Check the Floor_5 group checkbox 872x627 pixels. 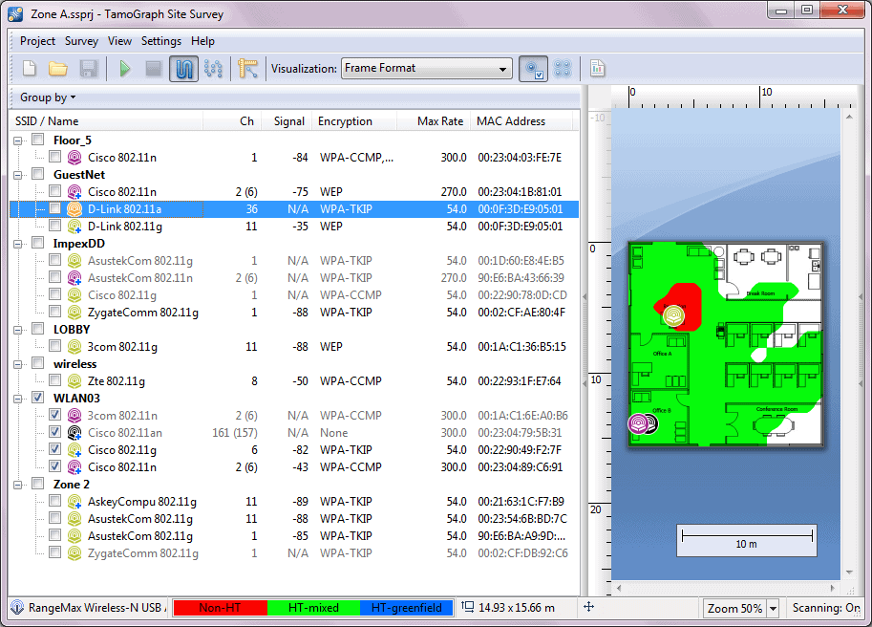tap(38, 140)
